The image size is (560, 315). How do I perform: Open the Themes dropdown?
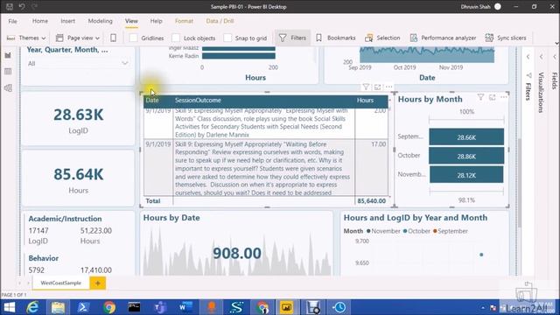coord(26,38)
